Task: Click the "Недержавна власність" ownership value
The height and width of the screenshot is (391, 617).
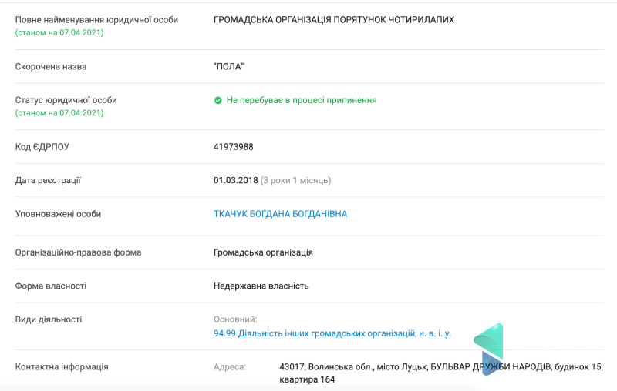Action: pos(261,286)
